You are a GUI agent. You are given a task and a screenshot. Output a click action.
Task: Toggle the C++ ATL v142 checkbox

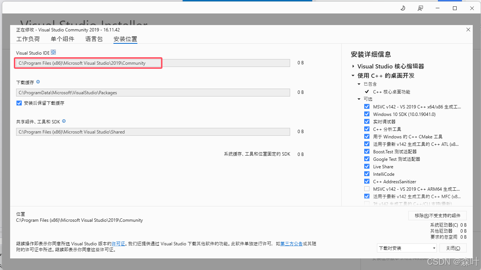pos(367,144)
